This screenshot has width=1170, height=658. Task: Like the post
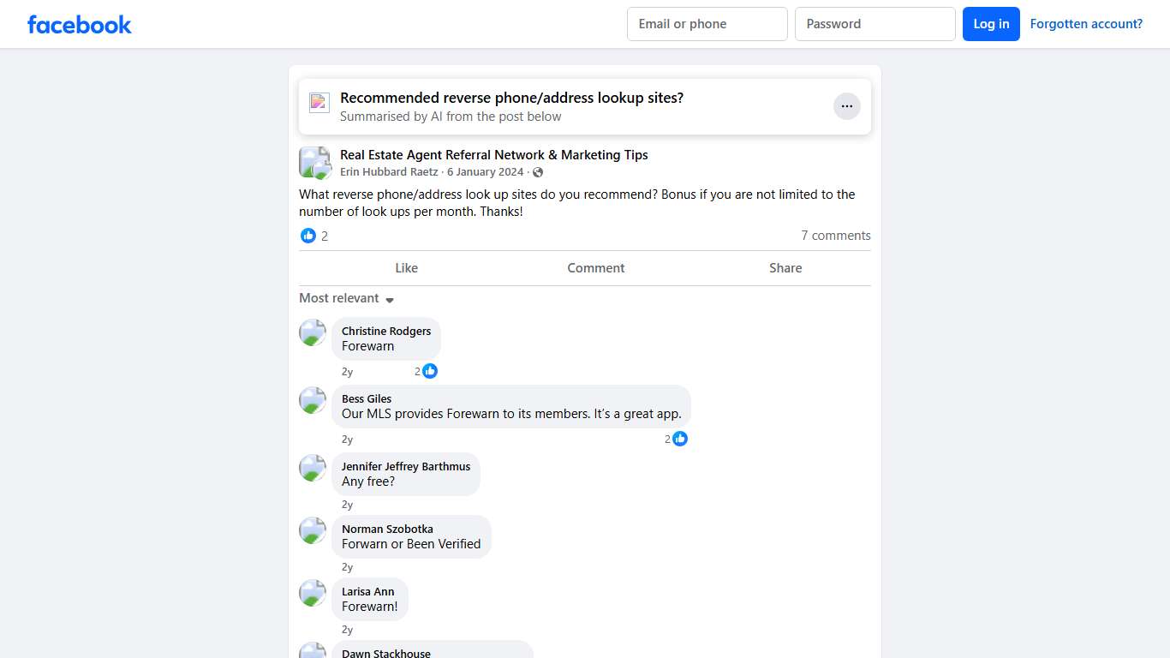click(406, 267)
